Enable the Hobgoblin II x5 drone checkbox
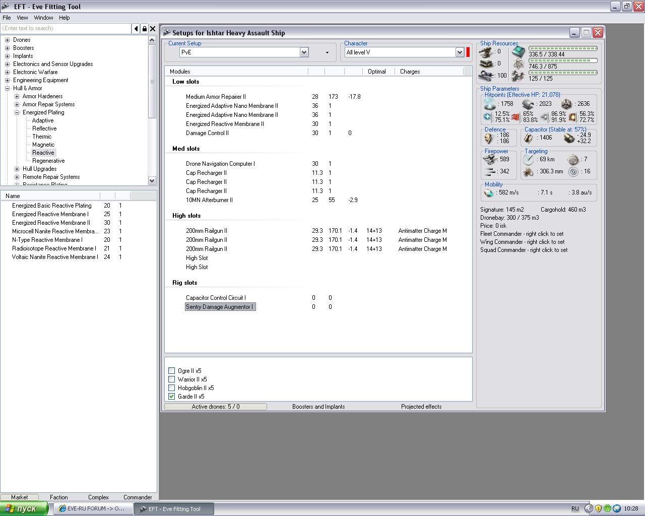This screenshot has width=645, height=516. 171,388
